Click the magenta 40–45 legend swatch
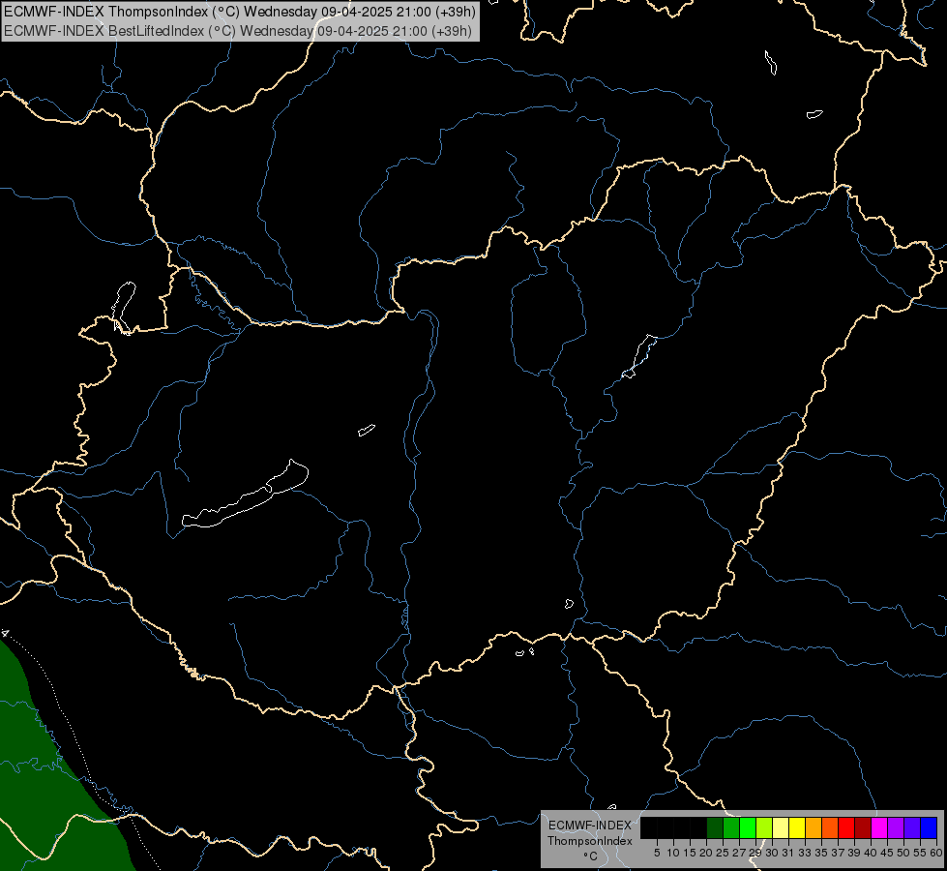 (x=879, y=827)
